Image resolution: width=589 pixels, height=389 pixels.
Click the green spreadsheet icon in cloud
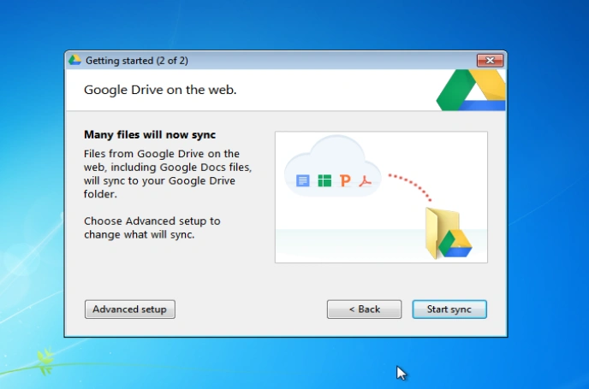[324, 180]
